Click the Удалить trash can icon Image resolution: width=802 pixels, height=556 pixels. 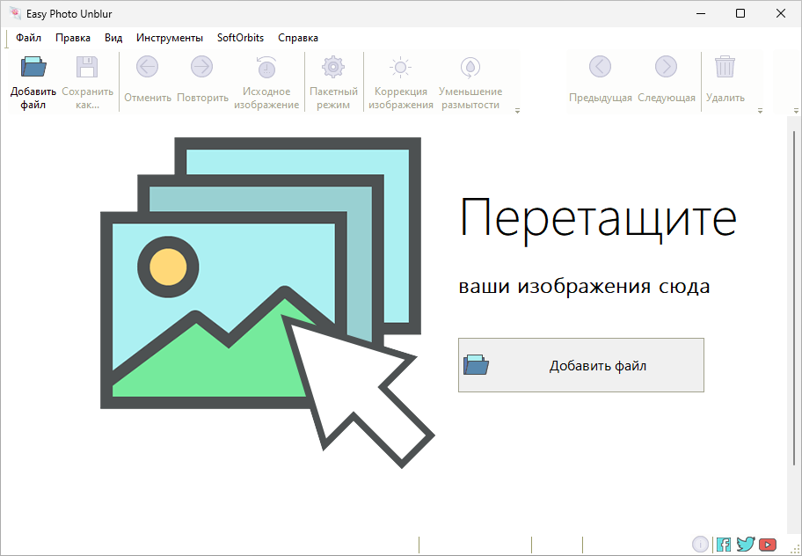pos(725,68)
